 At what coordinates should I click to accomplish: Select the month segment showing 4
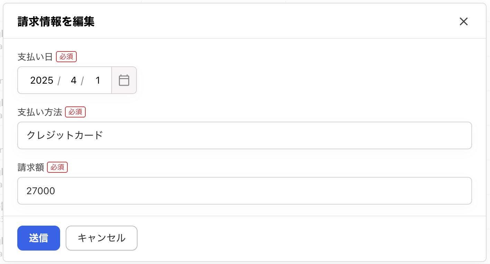click(73, 81)
